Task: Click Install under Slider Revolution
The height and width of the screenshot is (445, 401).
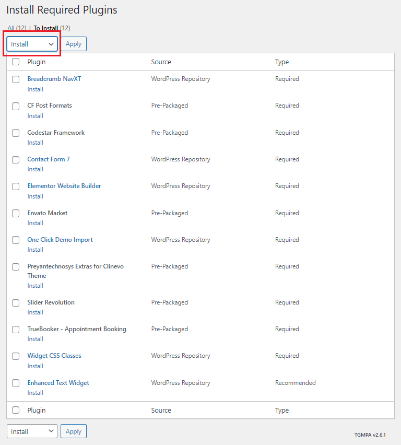Action: 35,312
